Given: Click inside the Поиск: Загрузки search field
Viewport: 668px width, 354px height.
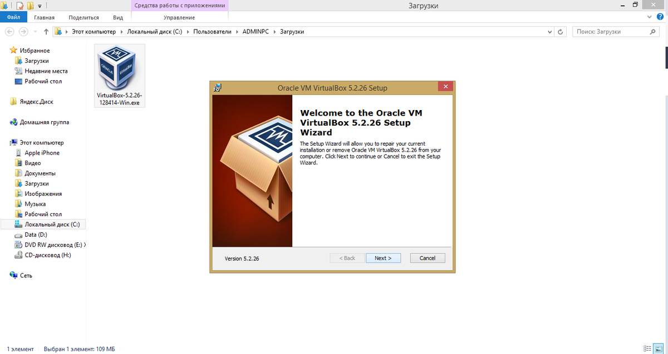Looking at the screenshot, I should (x=610, y=32).
